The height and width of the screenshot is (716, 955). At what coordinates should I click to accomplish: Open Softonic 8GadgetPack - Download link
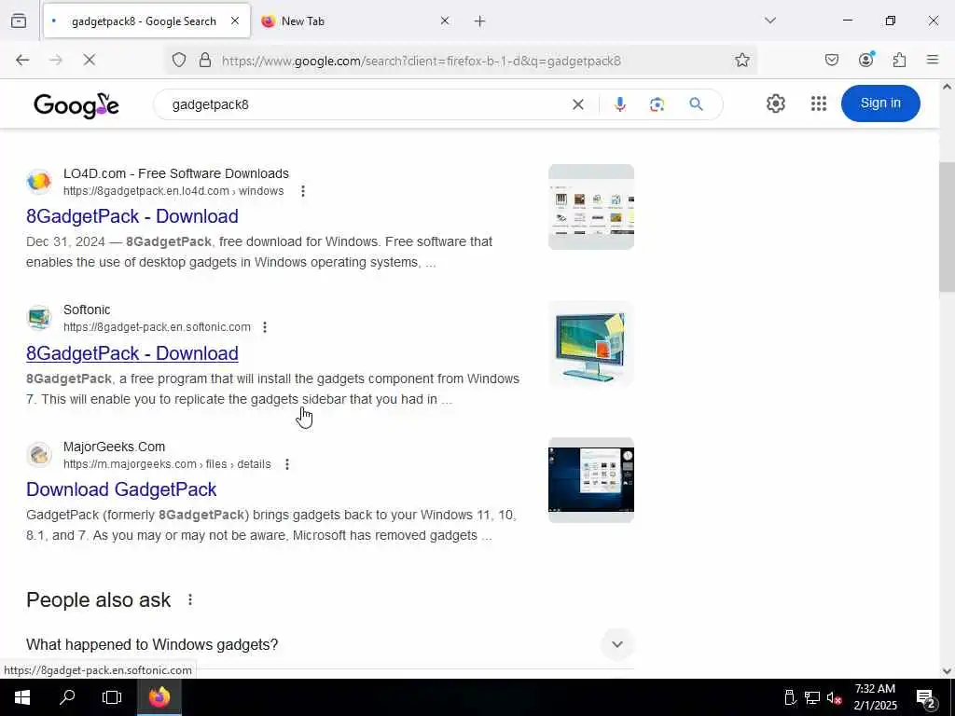click(132, 353)
